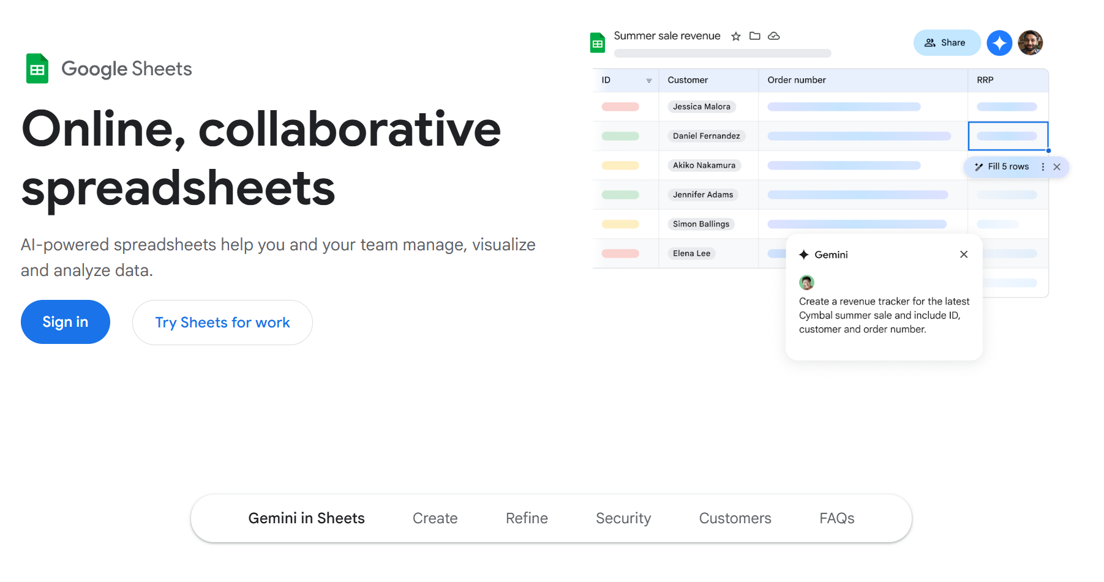Click the Share button

pos(947,43)
